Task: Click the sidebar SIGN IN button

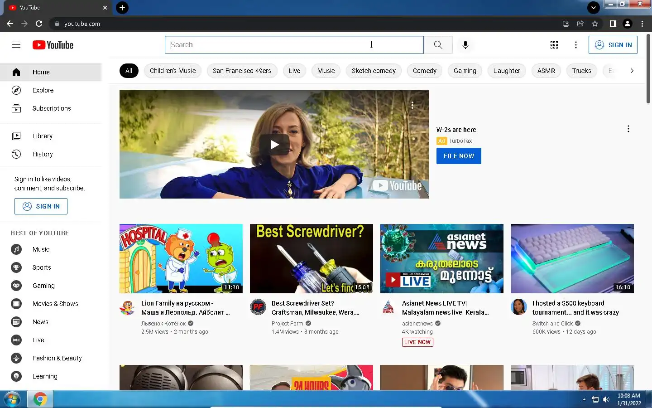Action: click(41, 206)
